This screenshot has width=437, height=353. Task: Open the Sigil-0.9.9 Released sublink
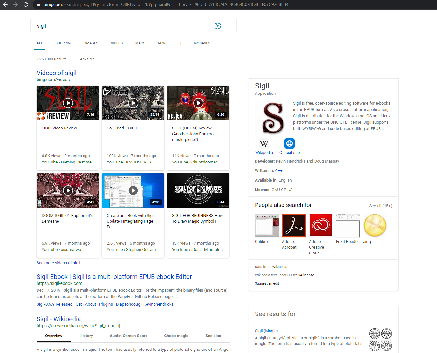point(54,304)
